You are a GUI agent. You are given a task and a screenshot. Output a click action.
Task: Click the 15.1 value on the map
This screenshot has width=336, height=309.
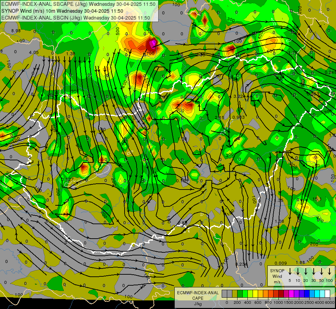pos(317,199)
